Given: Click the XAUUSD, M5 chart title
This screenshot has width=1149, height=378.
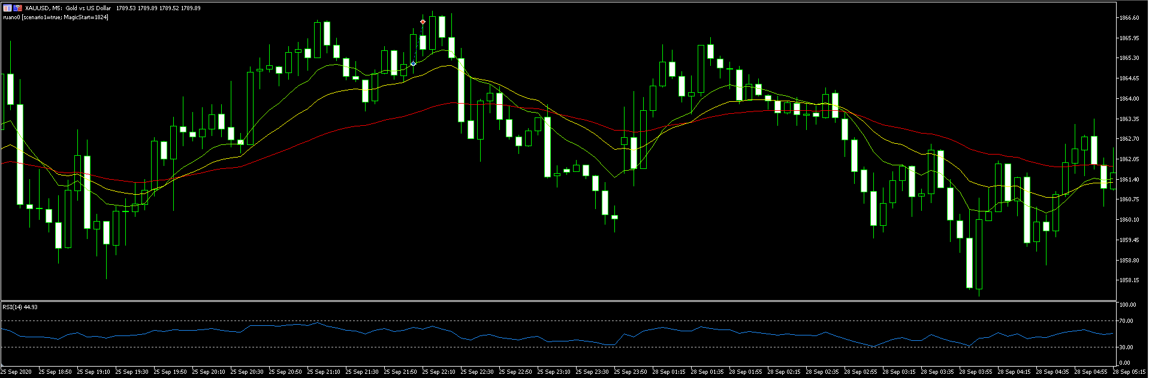Looking at the screenshot, I should pos(68,8).
